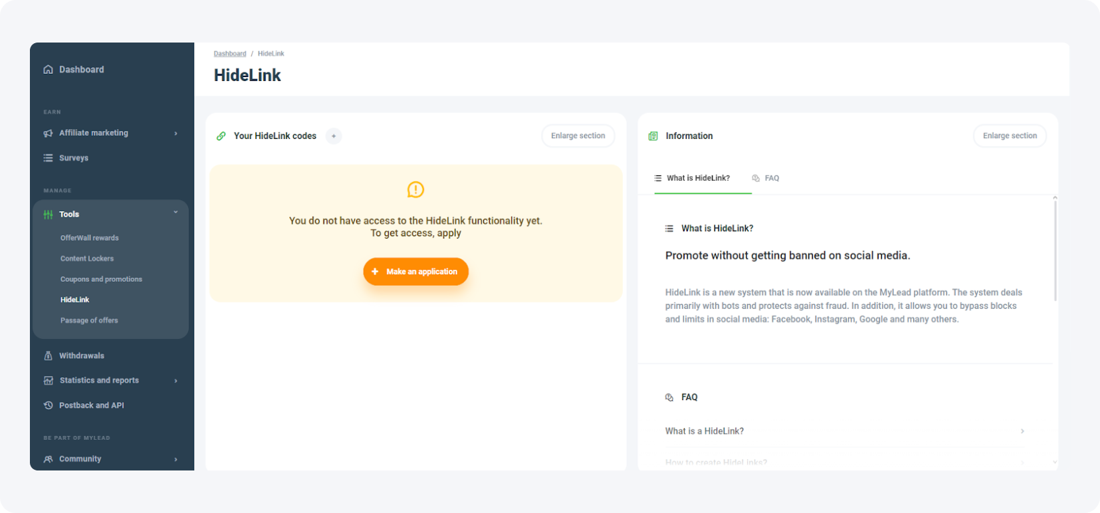Collapse the Tools menu chevron
The image size is (1100, 513).
pyautogui.click(x=176, y=212)
